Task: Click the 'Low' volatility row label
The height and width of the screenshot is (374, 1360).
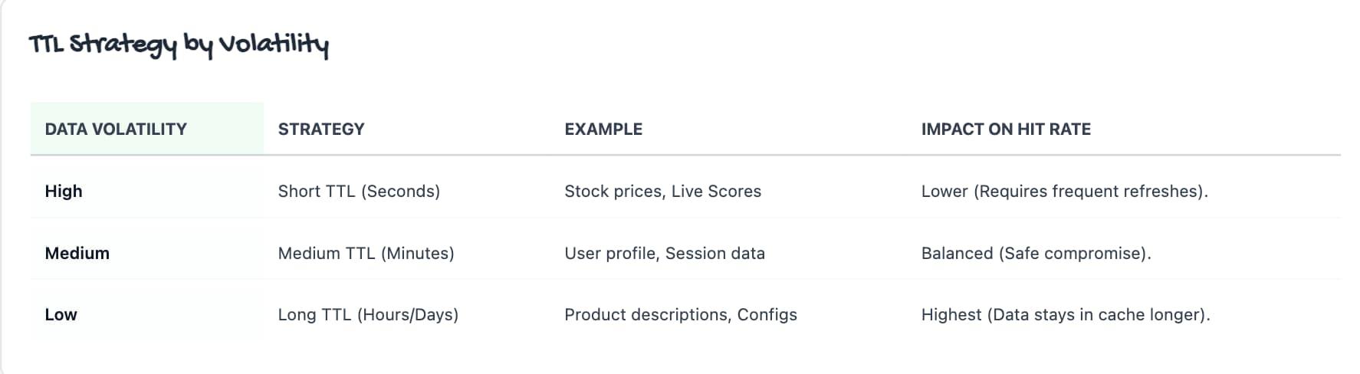Action: [61, 315]
